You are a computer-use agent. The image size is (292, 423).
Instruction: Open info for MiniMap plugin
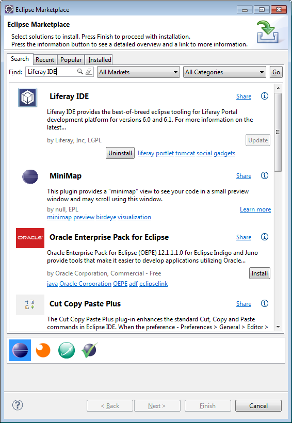(x=265, y=175)
